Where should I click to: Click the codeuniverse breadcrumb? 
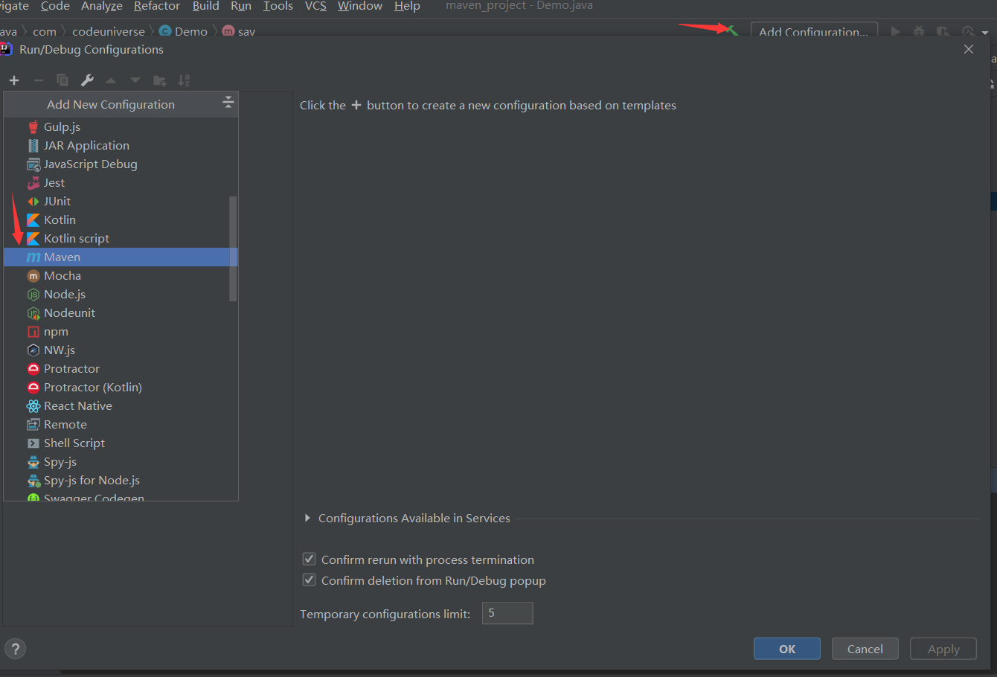[109, 31]
